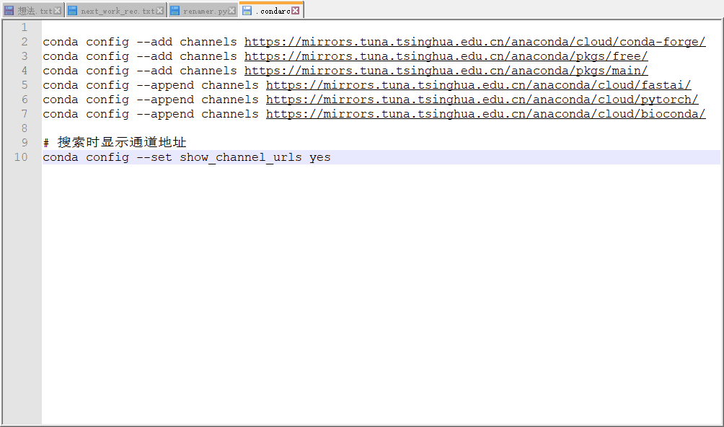Click 'channels' word on line 7

(x=230, y=113)
